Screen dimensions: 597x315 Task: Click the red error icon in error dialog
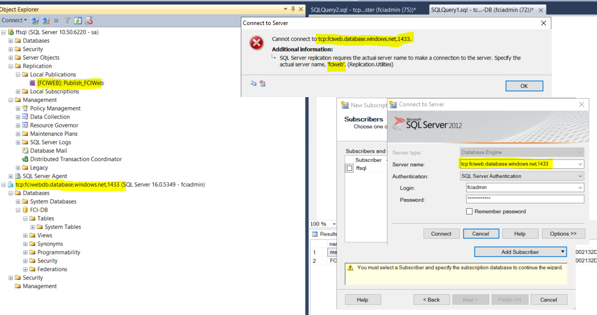coord(257,43)
